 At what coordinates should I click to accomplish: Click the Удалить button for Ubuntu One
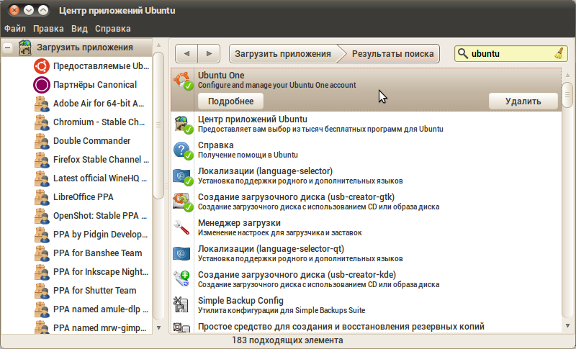[x=523, y=101]
